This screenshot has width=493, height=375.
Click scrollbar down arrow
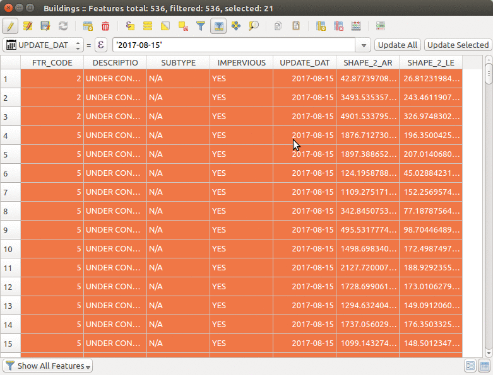tap(489, 354)
